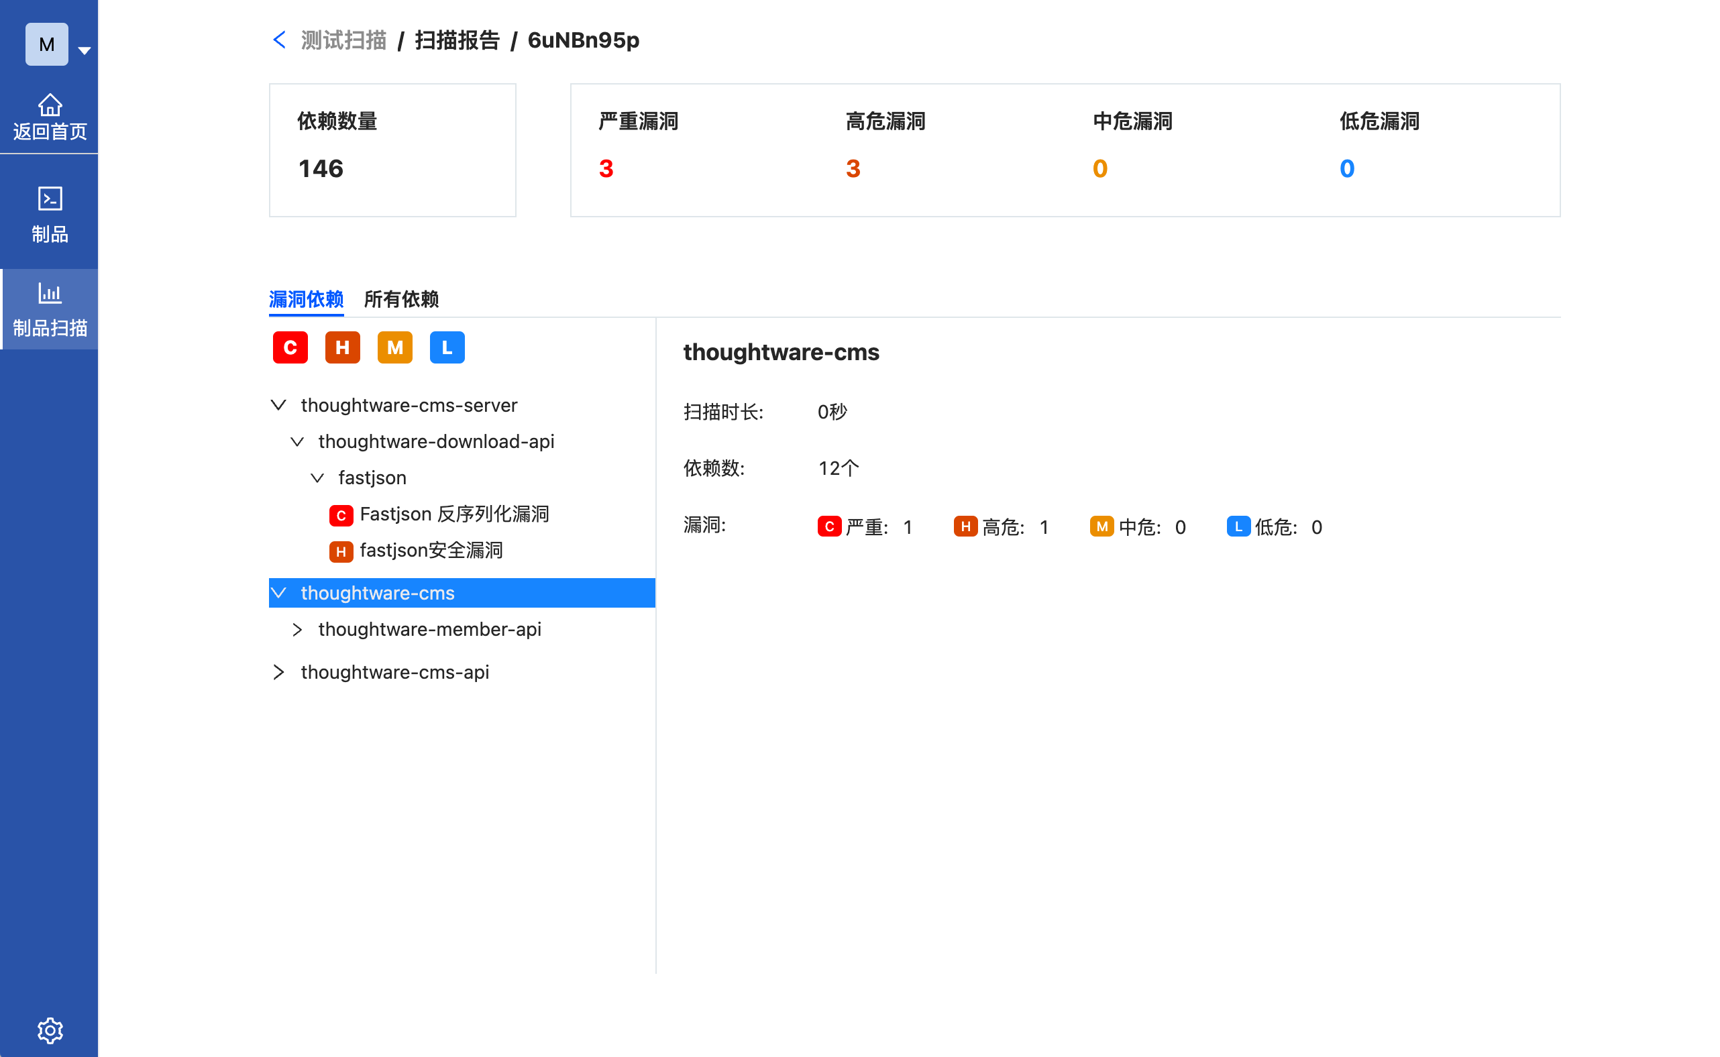Click the 扫描报告 breadcrumb link
Screen dimensions: 1720x1057
coord(457,40)
